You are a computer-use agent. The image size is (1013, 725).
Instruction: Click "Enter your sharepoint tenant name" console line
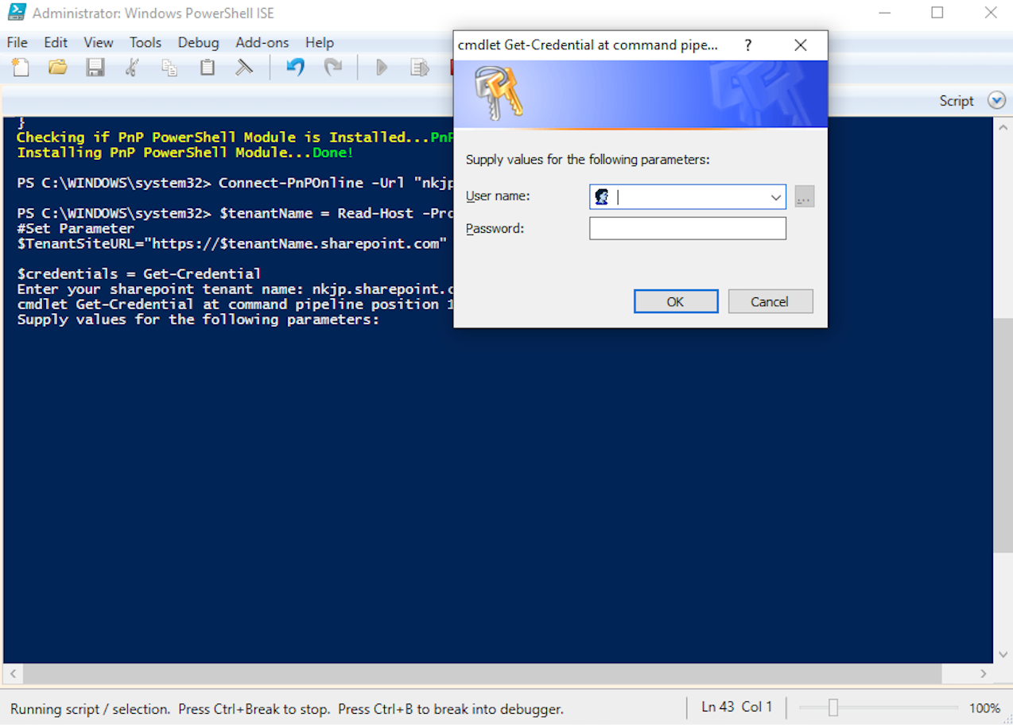[x=235, y=289]
